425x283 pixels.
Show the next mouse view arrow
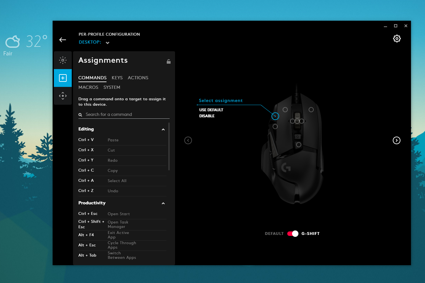click(x=396, y=140)
